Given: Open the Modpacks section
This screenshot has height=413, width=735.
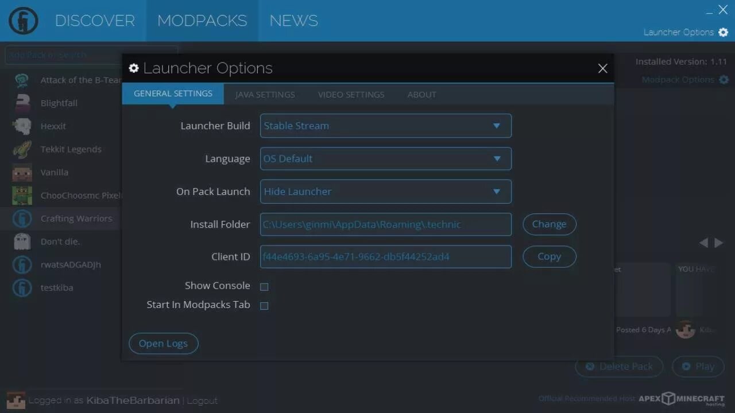Looking at the screenshot, I should coord(202,21).
